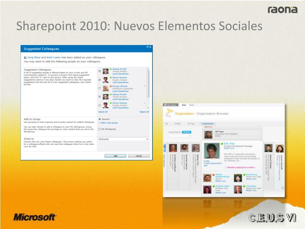Select the General group radio button
This screenshot has height=229, width=305.
click(99, 119)
